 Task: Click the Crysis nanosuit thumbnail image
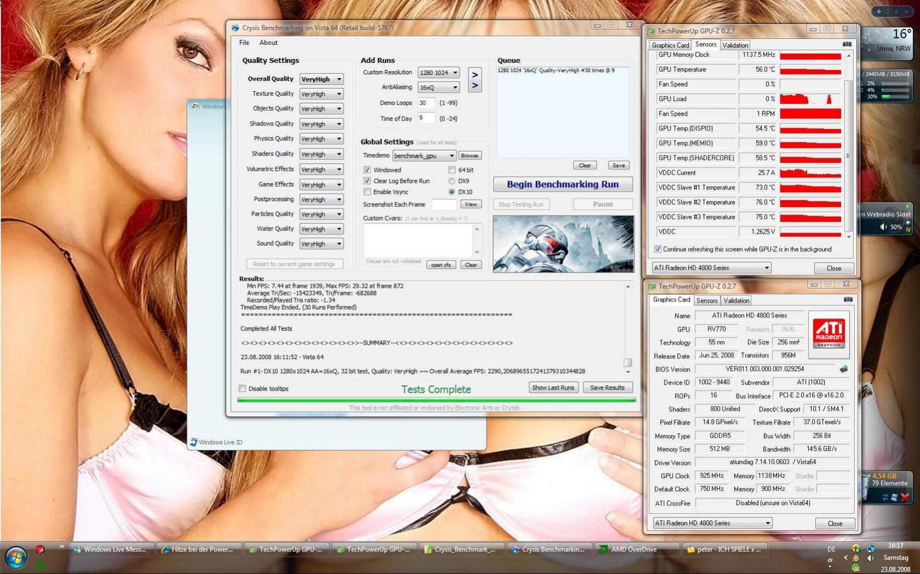click(x=563, y=244)
